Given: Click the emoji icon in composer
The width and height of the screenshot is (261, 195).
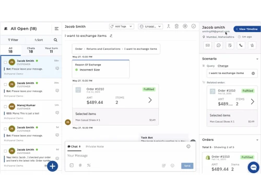Looking at the screenshot, I should (172, 166).
